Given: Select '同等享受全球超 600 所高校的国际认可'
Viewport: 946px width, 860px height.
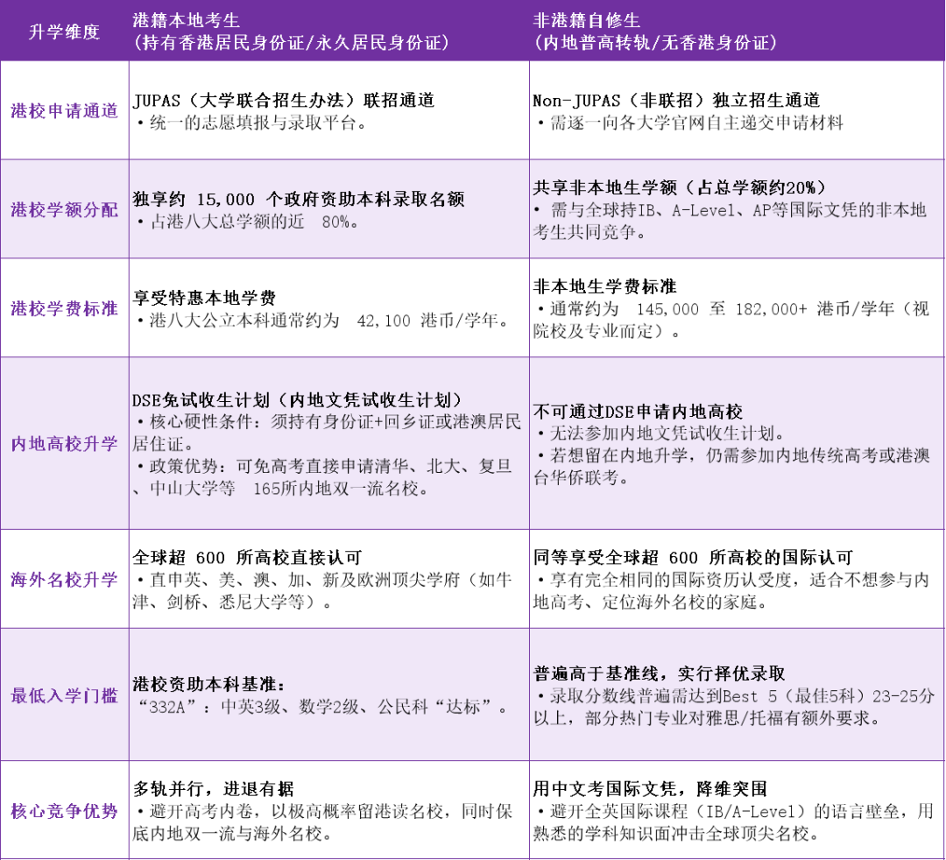Looking at the screenshot, I should 693,557.
